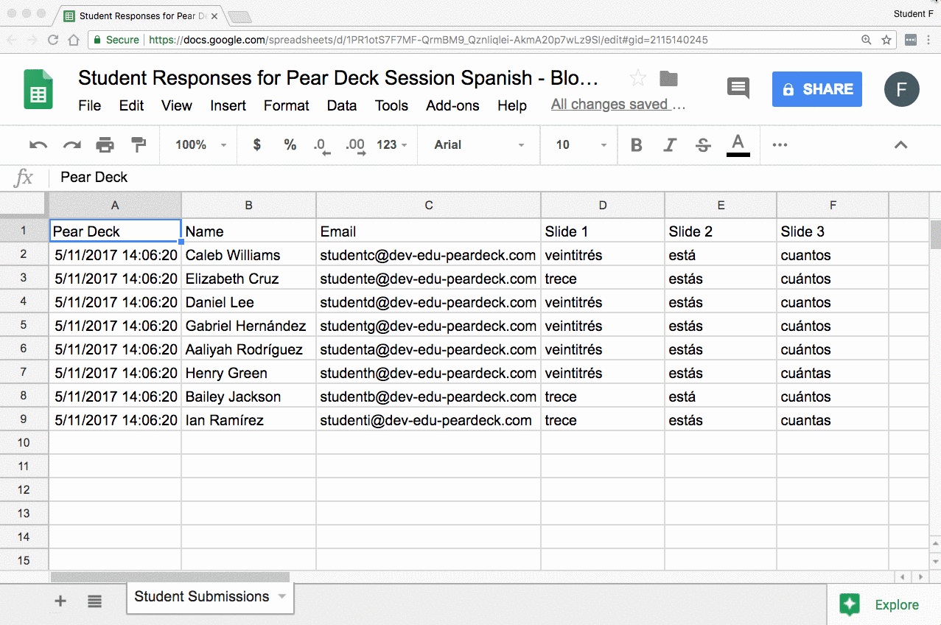Move spreadsheet using the folder icon
The height and width of the screenshot is (625, 941).
point(668,78)
